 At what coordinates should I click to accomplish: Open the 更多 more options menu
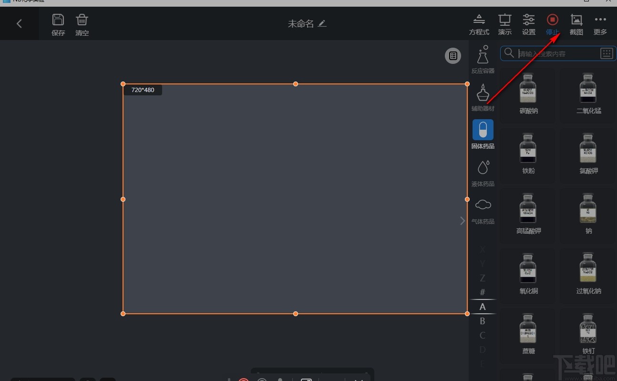[600, 24]
